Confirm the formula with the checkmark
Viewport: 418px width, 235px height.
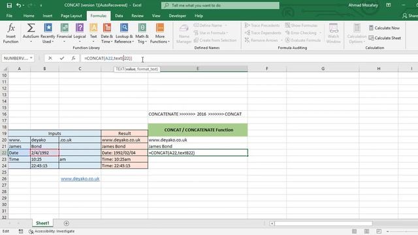pos(62,58)
